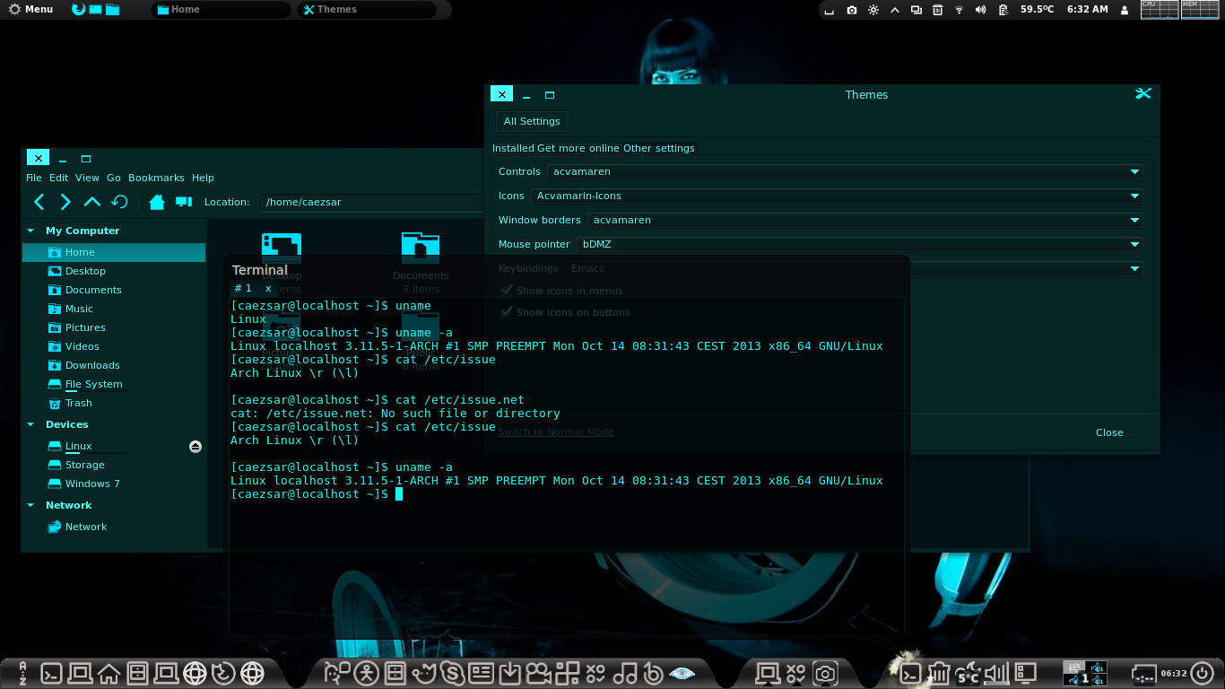The image size is (1225, 689).
Task: Click the Switch to Normal Mode link
Action: [x=556, y=432]
